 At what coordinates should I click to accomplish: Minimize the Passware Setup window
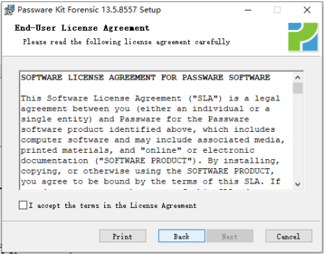[x=248, y=10]
